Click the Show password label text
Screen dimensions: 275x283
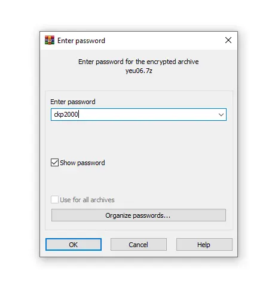pyautogui.click(x=82, y=163)
